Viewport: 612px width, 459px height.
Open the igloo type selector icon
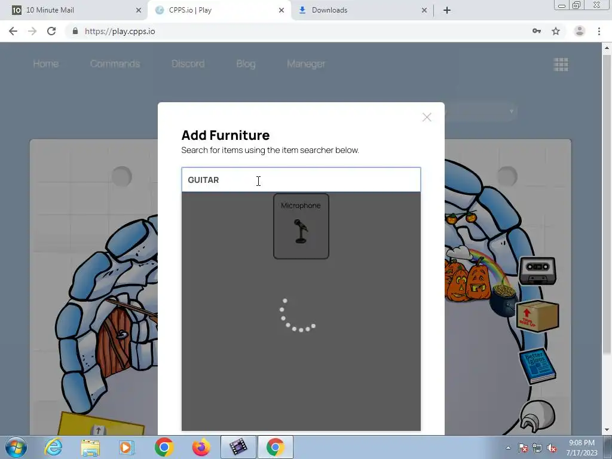537,415
